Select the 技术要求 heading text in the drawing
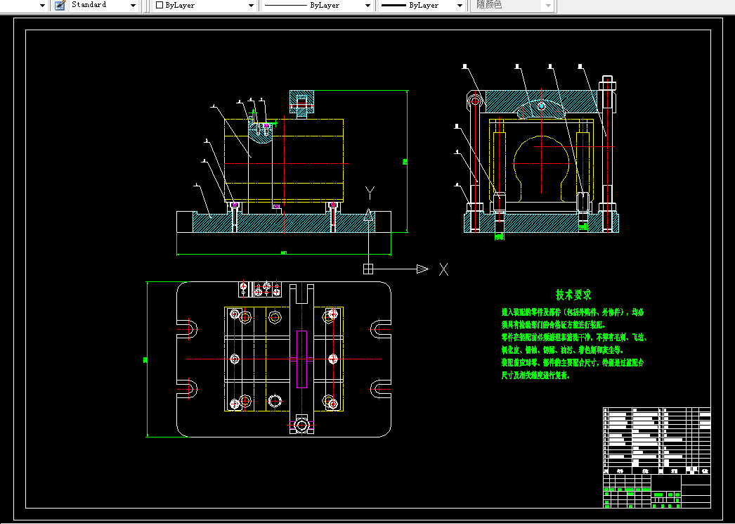Viewport: 735px width, 524px height. coord(573,295)
